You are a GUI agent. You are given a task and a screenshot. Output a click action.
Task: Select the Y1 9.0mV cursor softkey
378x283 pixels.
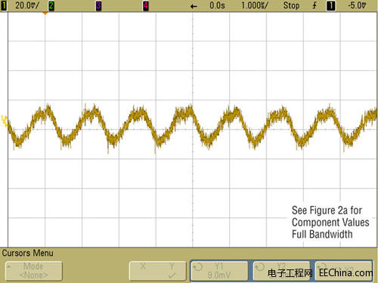coord(219,271)
